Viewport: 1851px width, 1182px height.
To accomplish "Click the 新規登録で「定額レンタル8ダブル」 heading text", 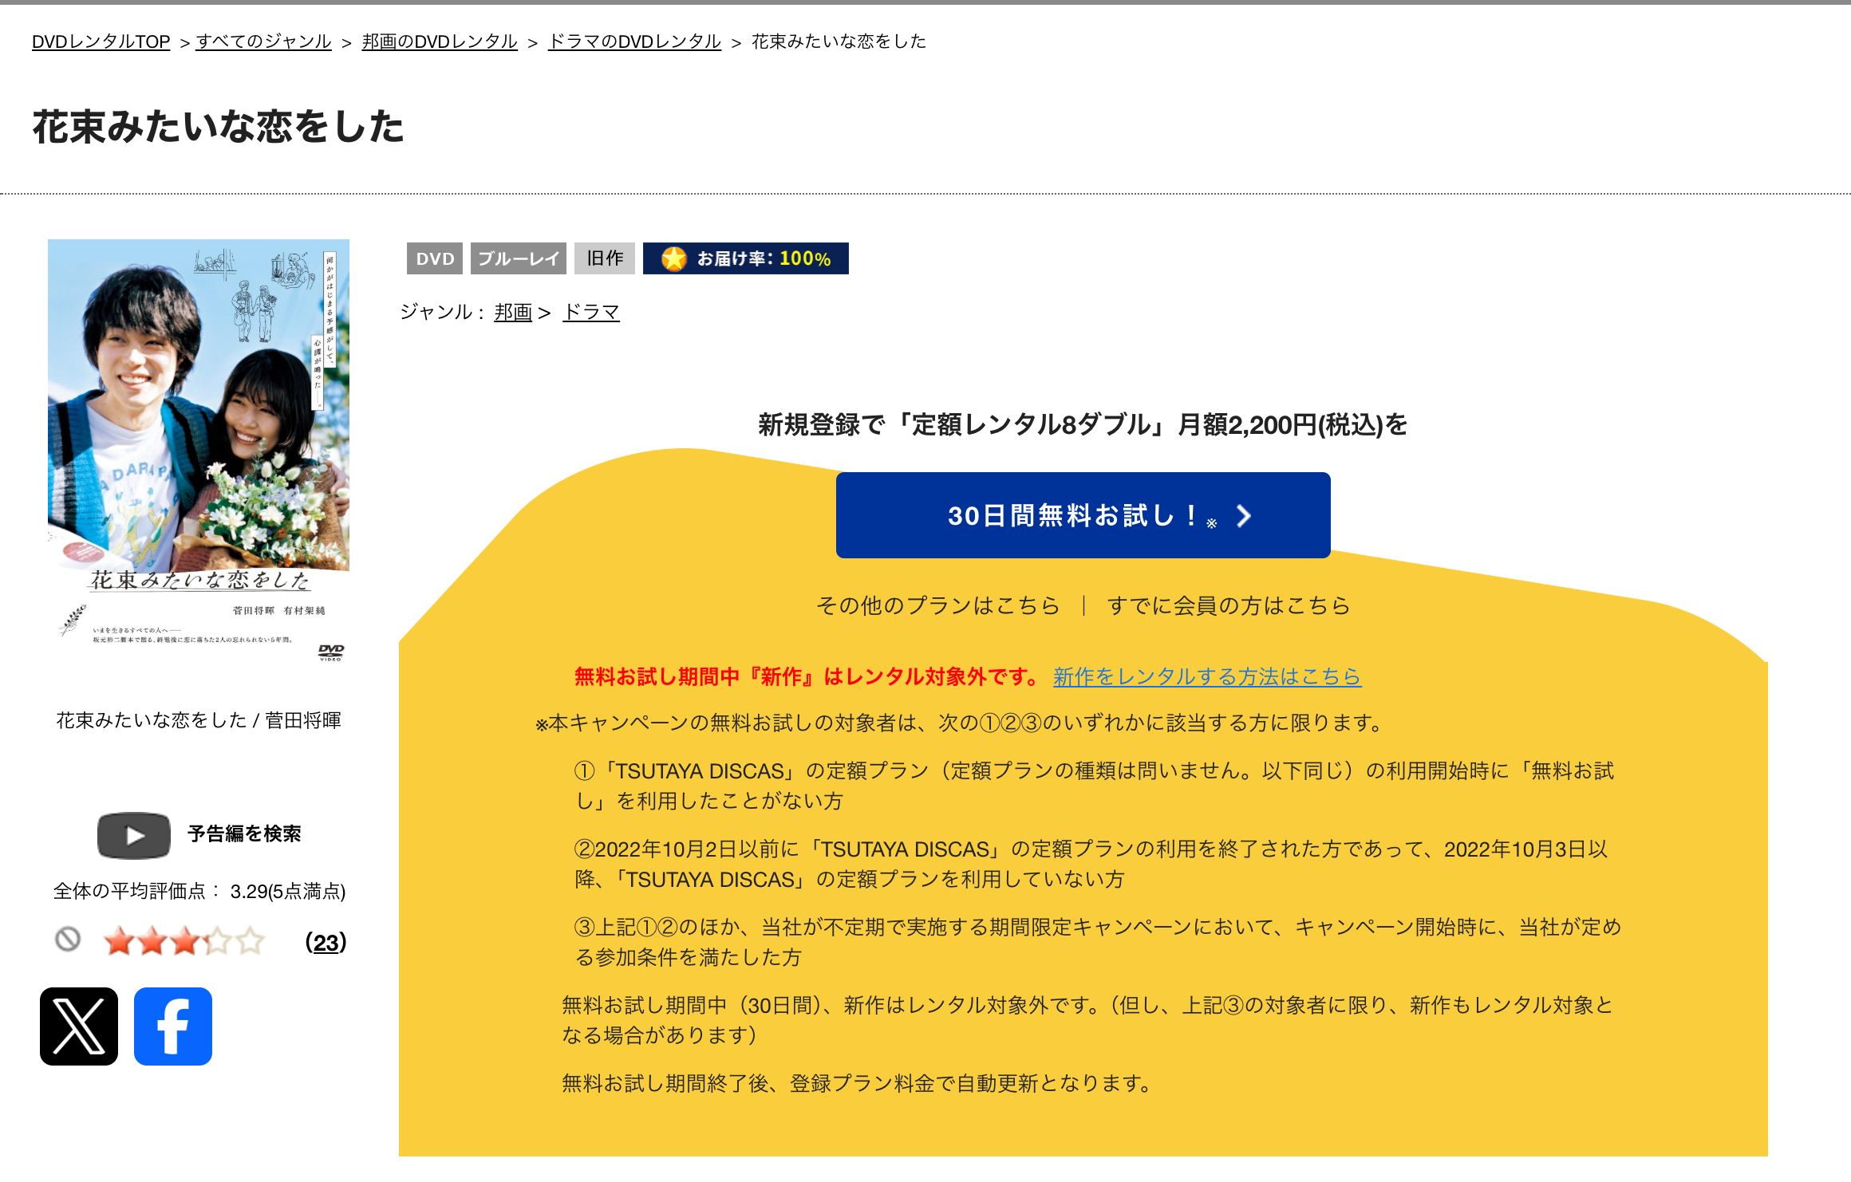I will 1083,424.
